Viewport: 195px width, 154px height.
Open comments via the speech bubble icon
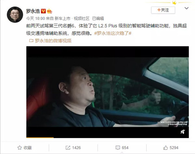pyautogui.click(x=118, y=148)
